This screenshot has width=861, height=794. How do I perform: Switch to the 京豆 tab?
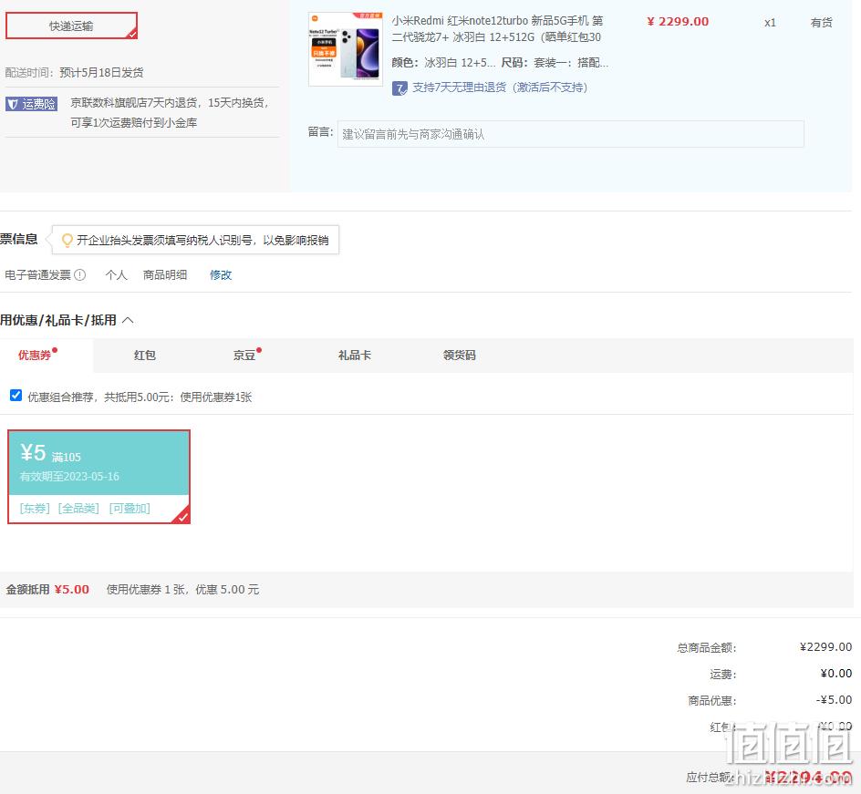coord(244,355)
